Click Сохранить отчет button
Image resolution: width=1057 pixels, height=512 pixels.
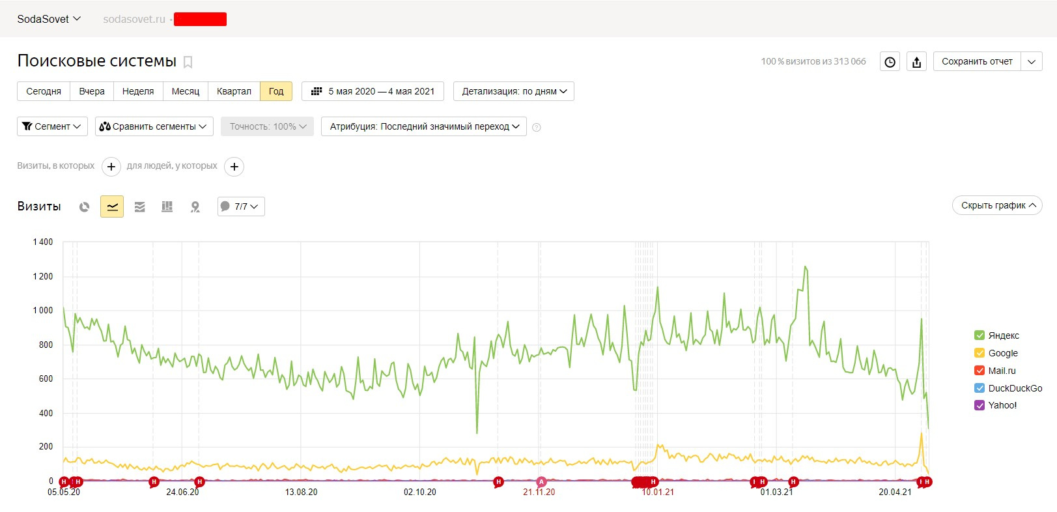(977, 61)
